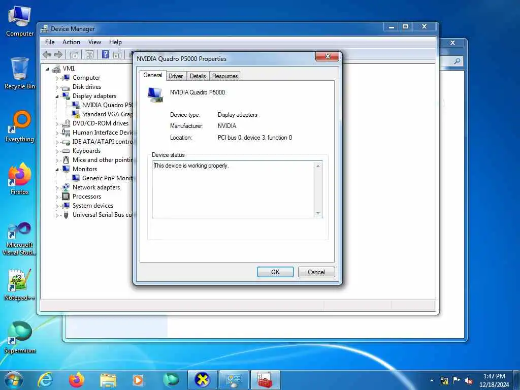This screenshot has width=520, height=390.
Task: Select Mice and other pointing devices entry
Action: coord(103,160)
